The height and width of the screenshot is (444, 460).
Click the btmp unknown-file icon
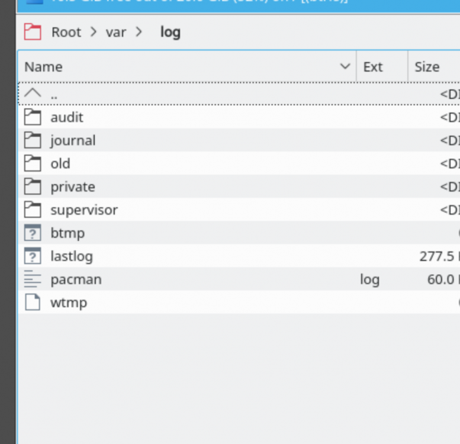tap(33, 233)
